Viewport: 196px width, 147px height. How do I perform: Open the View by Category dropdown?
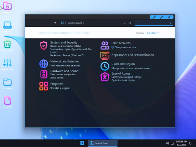tap(153, 33)
